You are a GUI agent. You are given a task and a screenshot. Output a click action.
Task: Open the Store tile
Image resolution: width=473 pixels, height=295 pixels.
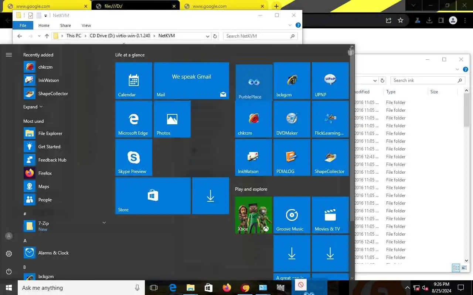153,196
